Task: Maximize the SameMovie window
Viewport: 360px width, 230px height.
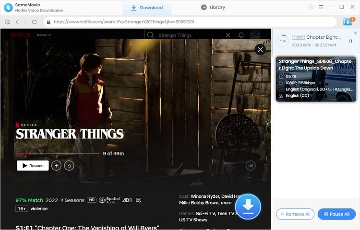Action: pyautogui.click(x=342, y=7)
